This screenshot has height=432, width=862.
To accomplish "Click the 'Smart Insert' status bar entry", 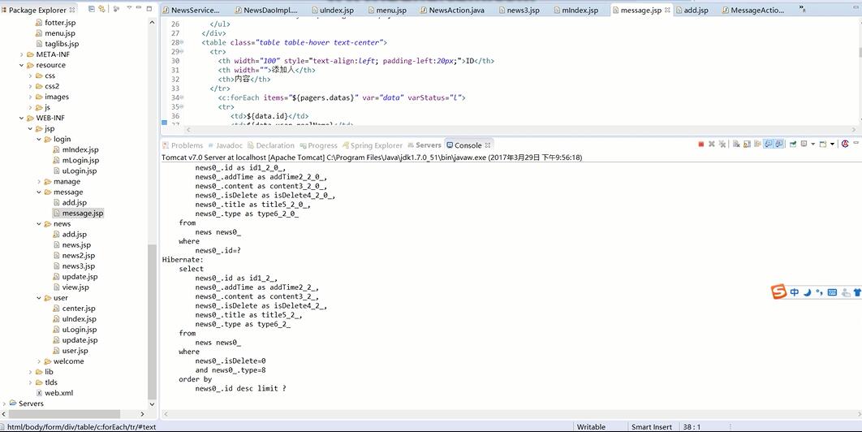I will (652, 426).
